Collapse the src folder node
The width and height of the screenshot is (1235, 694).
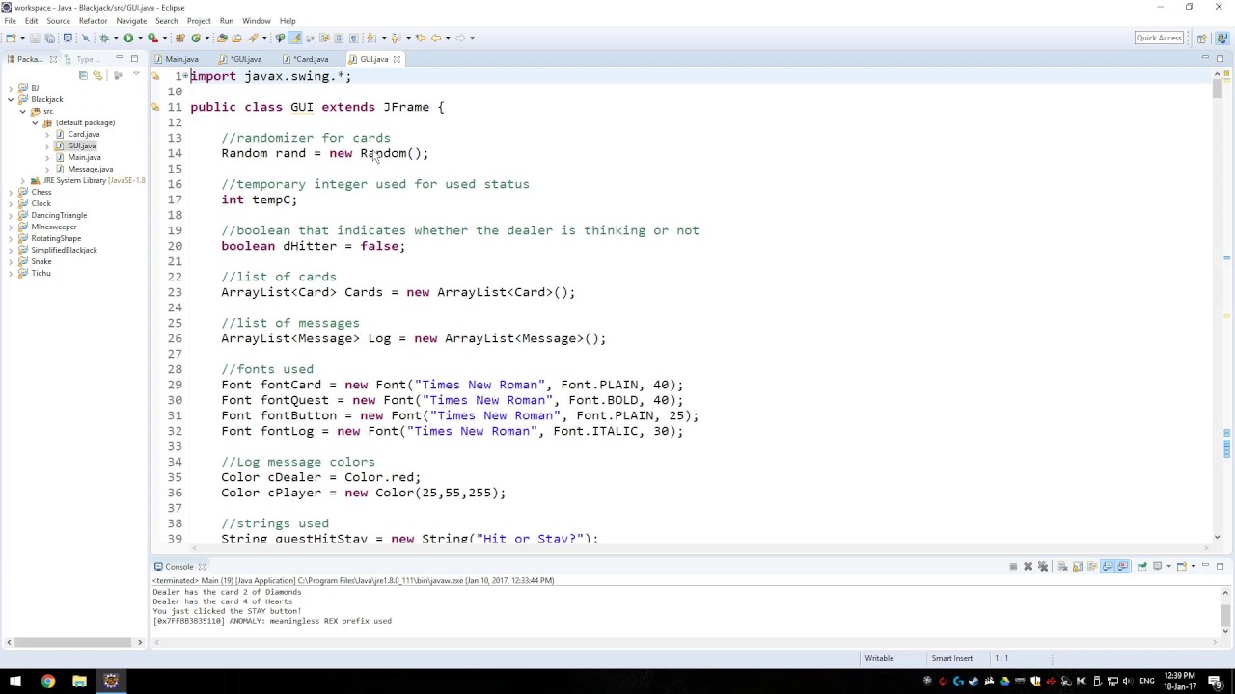23,111
